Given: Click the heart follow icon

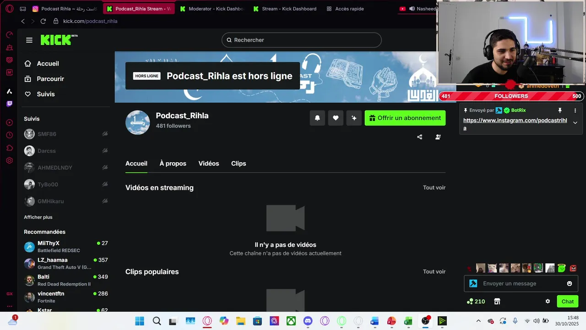Looking at the screenshot, I should point(336,118).
